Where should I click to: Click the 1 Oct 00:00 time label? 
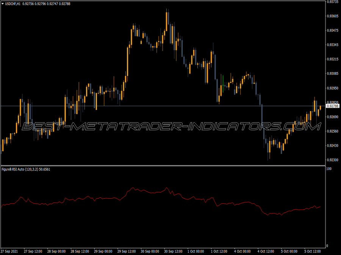coord(196,251)
